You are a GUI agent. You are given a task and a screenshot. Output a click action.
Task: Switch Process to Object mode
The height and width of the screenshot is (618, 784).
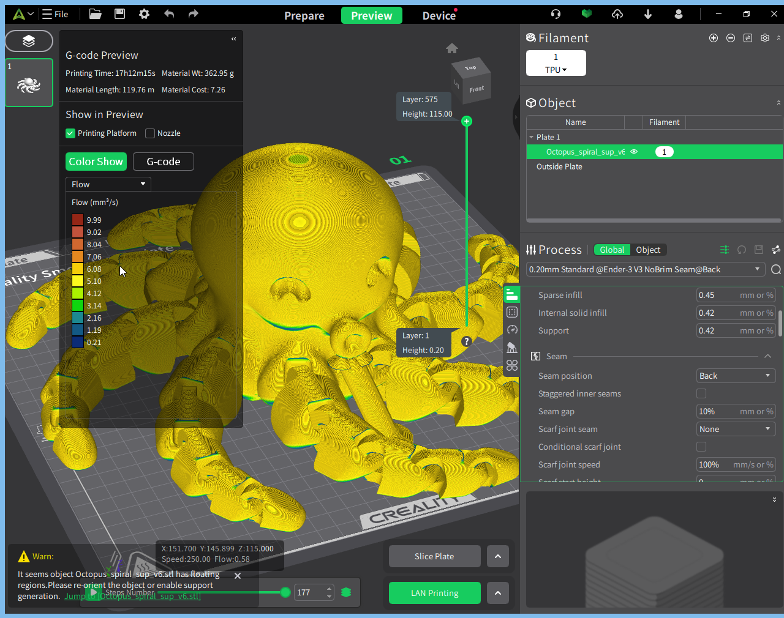pos(648,250)
